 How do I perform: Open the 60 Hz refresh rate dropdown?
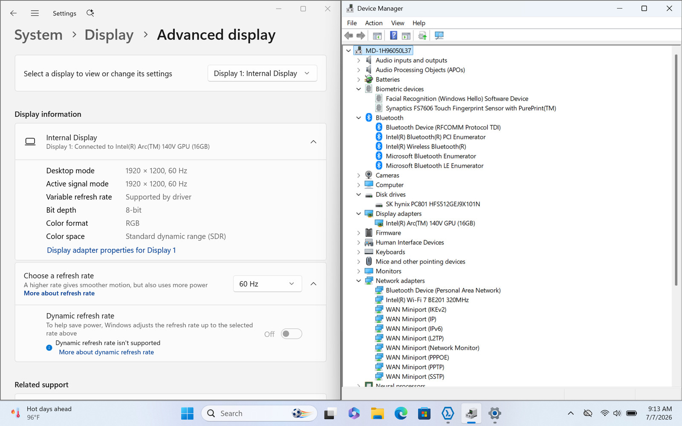click(267, 284)
